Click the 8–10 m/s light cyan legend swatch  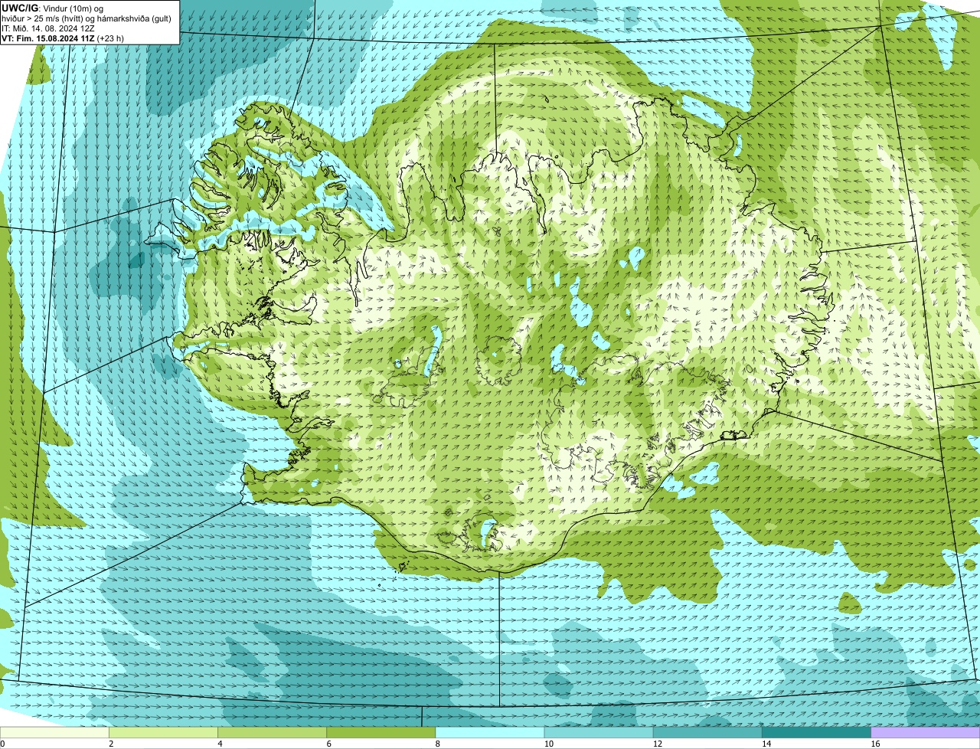pyautogui.click(x=490, y=732)
